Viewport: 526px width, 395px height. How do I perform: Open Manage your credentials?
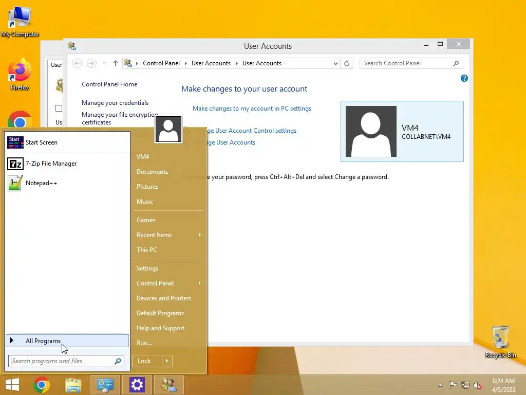(115, 103)
